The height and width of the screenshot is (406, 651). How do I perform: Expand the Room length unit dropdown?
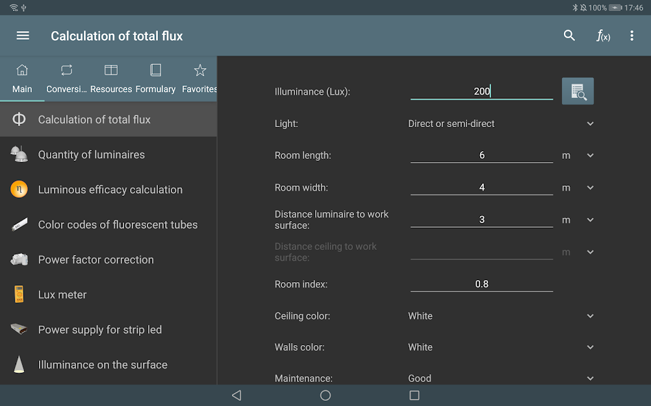[x=590, y=156]
